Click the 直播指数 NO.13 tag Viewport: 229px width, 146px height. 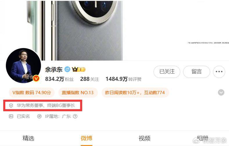tap(78, 92)
